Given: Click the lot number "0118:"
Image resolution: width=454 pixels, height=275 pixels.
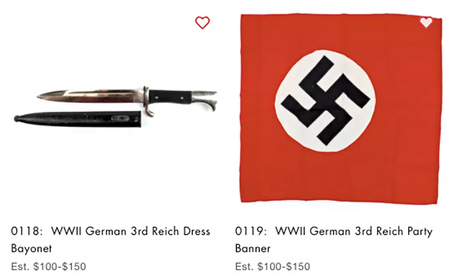Looking at the screenshot, I should pos(27,231).
